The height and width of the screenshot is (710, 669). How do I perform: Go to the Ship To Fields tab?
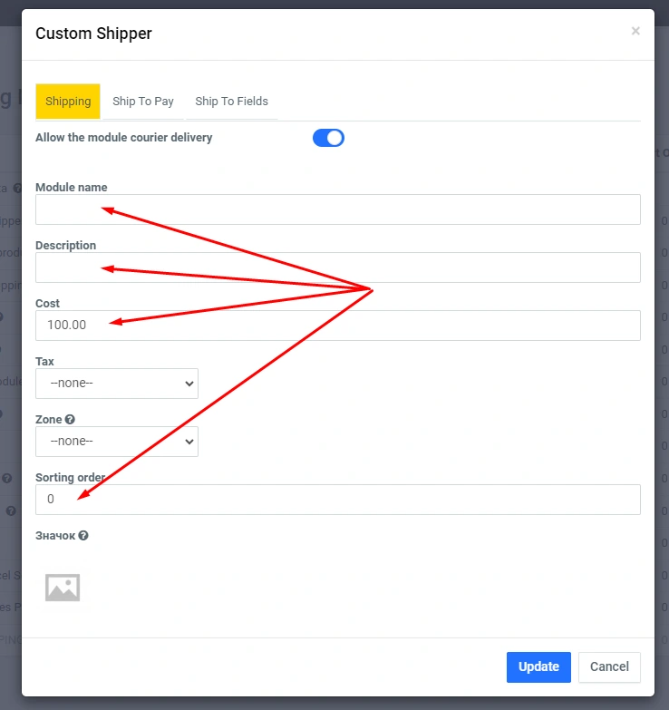click(x=231, y=102)
